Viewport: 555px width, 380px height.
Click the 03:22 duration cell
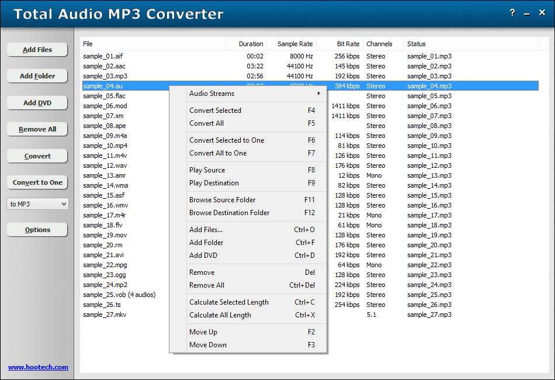pyautogui.click(x=255, y=66)
